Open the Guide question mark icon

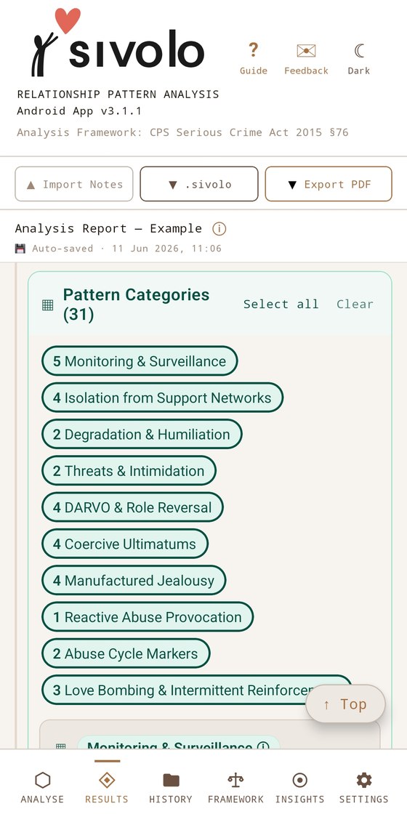[253, 50]
